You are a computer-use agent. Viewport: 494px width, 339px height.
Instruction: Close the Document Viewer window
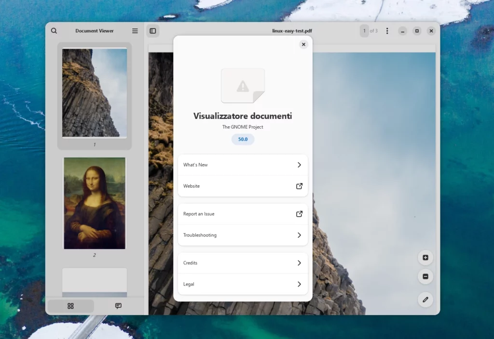point(431,31)
